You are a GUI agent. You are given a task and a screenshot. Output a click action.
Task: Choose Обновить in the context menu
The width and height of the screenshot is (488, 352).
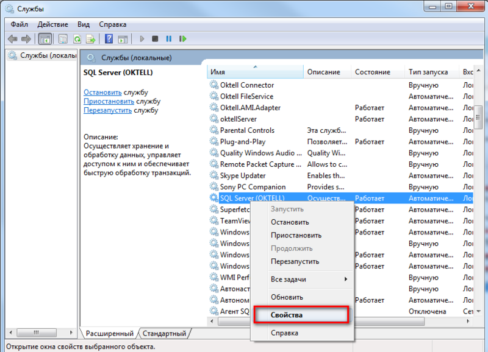tap(302, 297)
